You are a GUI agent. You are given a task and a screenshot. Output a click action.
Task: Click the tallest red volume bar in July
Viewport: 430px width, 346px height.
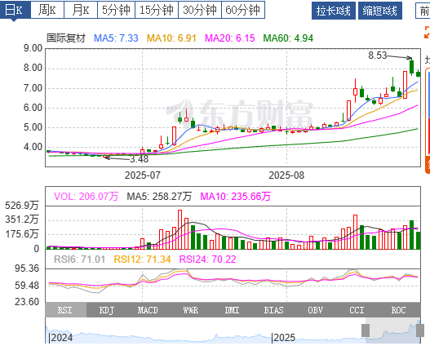180,229
